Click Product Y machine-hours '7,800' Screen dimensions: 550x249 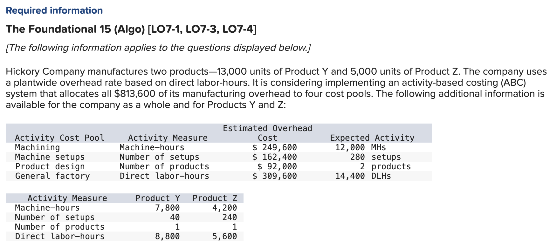pos(168,208)
